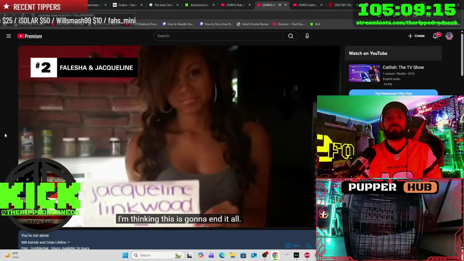Open the YouTube account avatar menu
This screenshot has height=261, width=464.
click(449, 36)
